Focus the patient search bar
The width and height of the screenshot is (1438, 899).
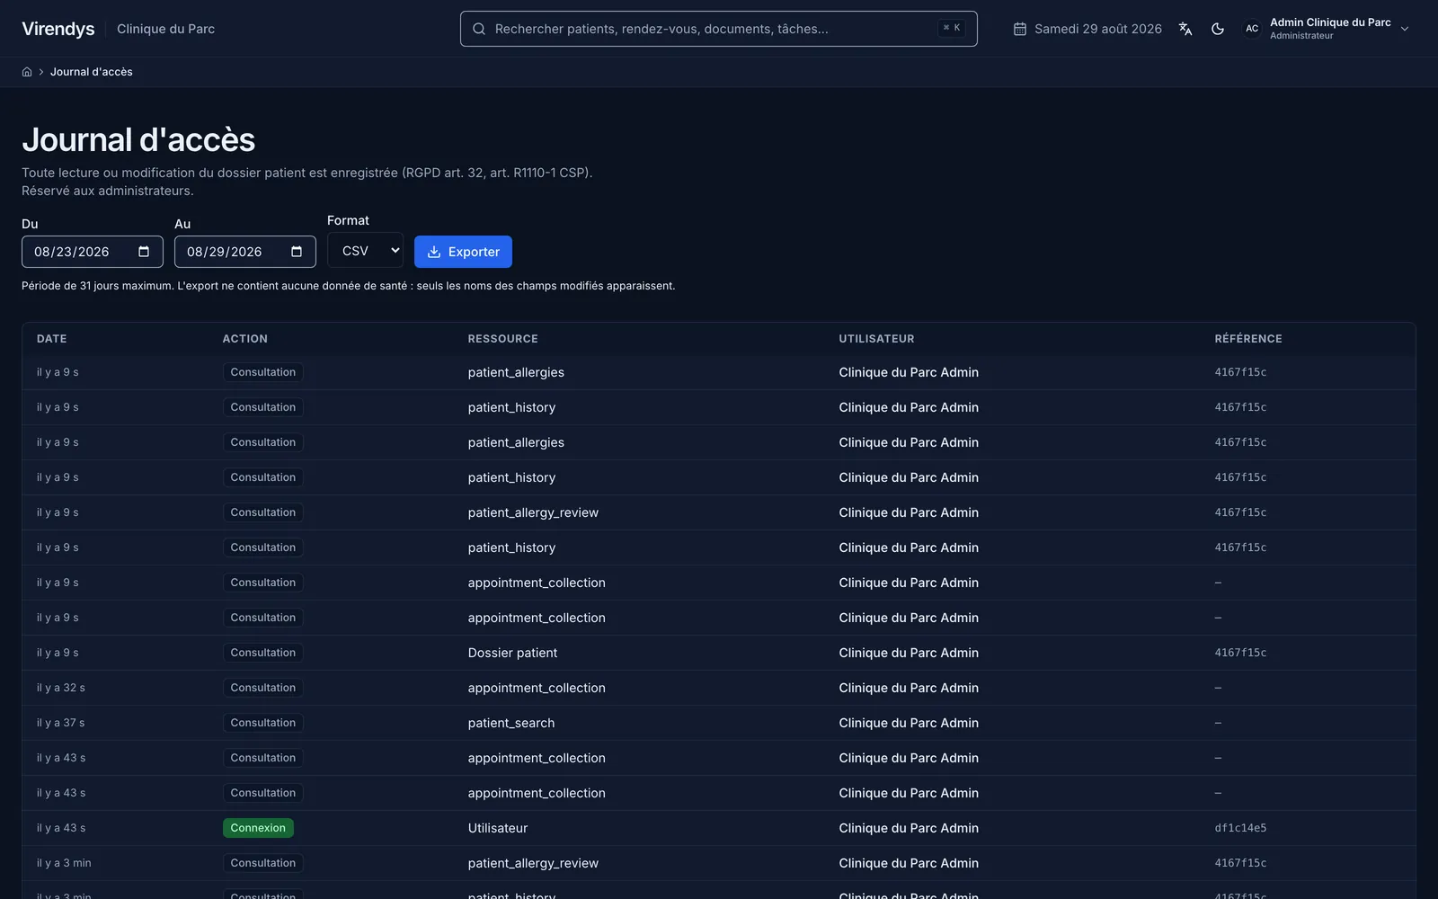coord(718,29)
